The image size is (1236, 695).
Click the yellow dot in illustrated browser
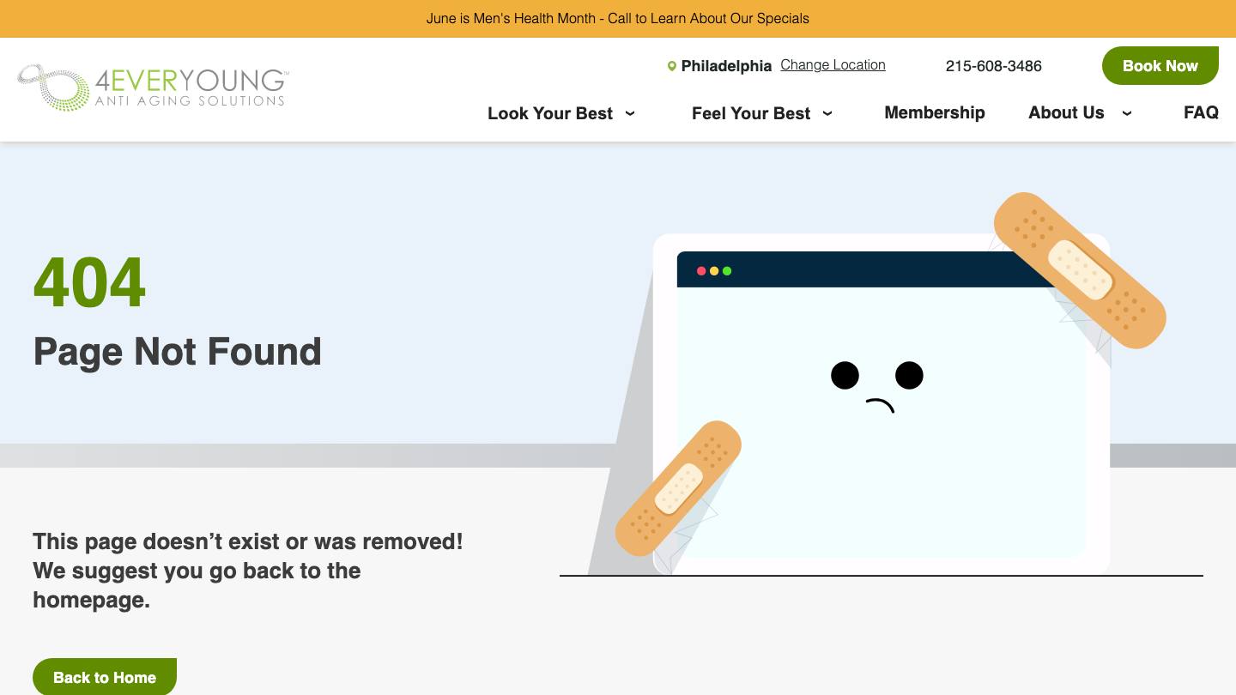[x=714, y=271]
